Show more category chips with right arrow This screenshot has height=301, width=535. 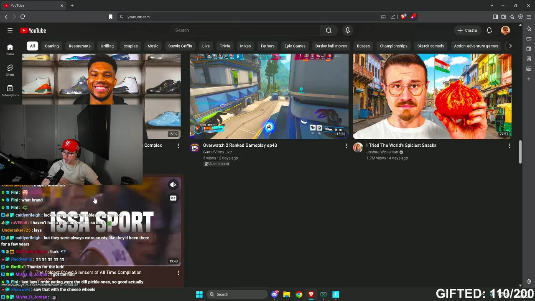510,46
